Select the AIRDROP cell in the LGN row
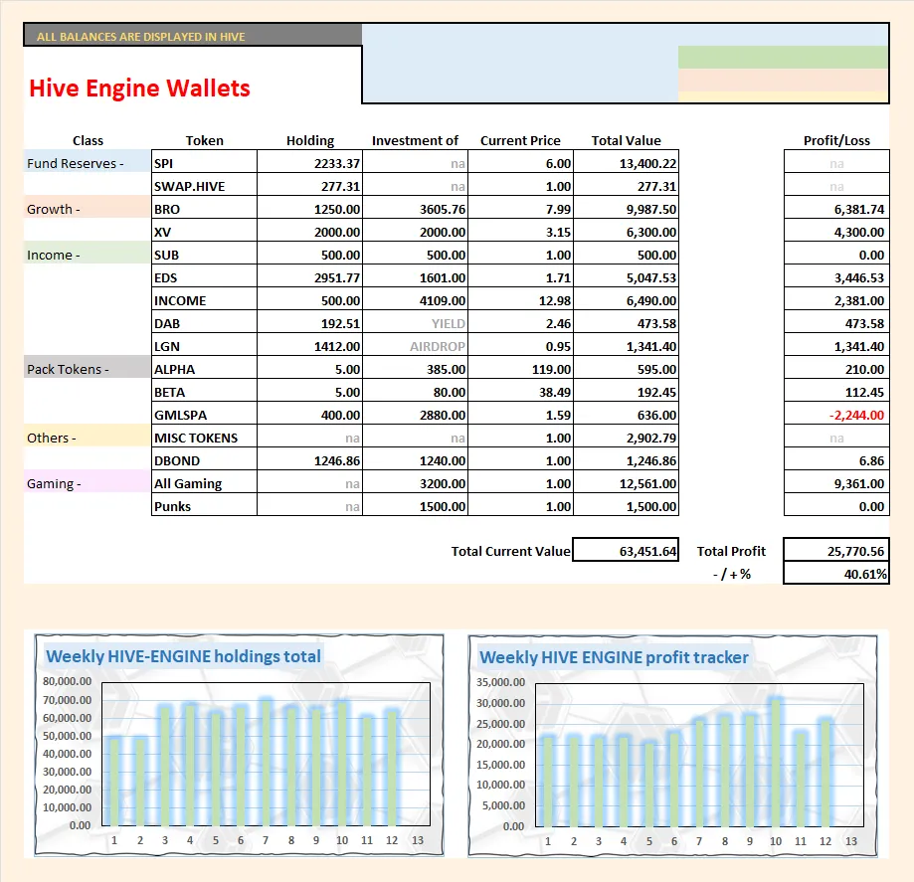Screen dimensions: 914x882 point(415,346)
